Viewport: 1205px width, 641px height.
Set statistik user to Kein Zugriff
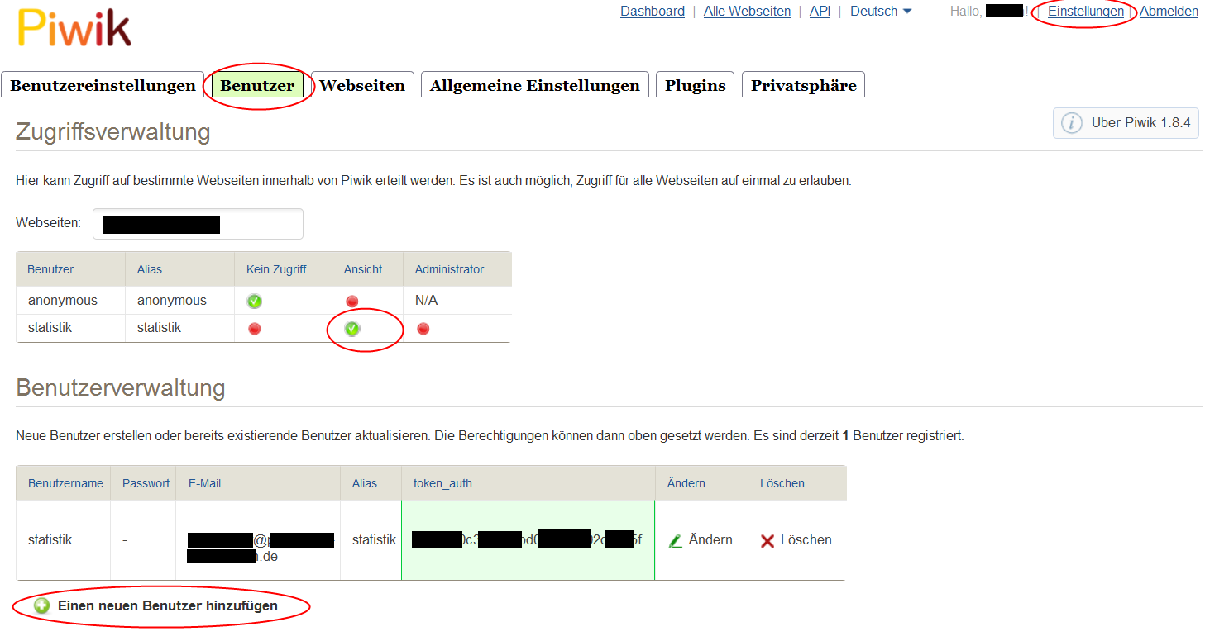pos(254,329)
